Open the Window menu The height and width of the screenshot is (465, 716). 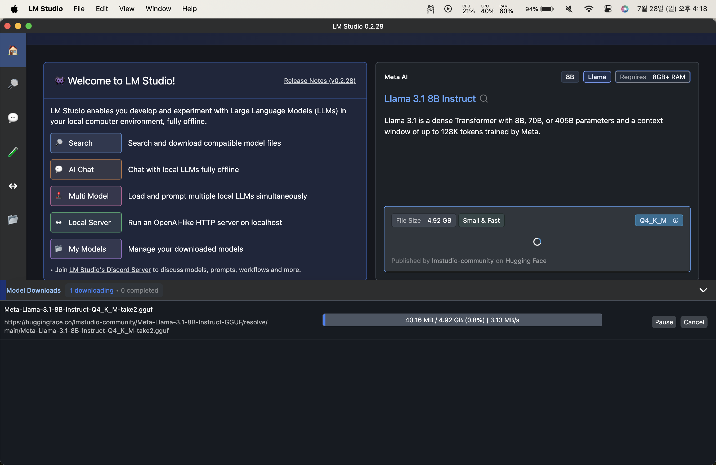(x=158, y=9)
